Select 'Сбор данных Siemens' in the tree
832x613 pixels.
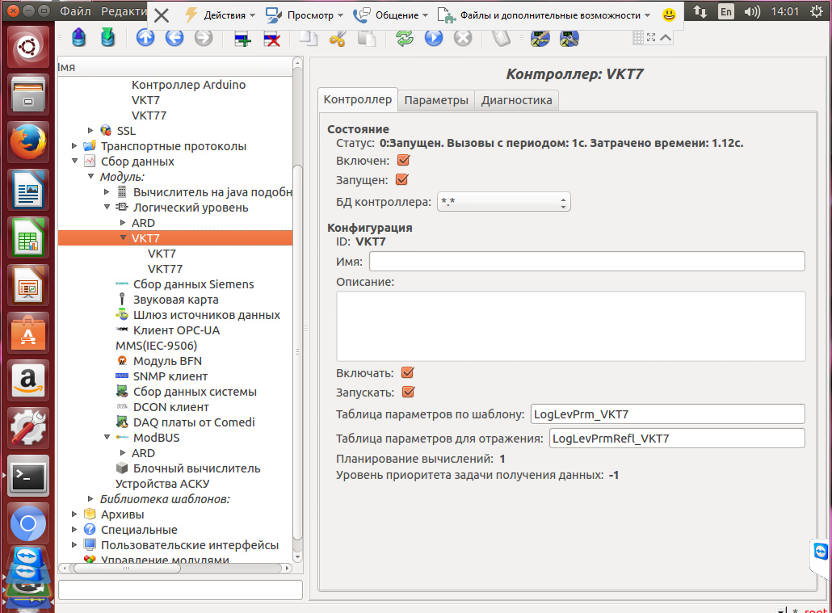(193, 284)
